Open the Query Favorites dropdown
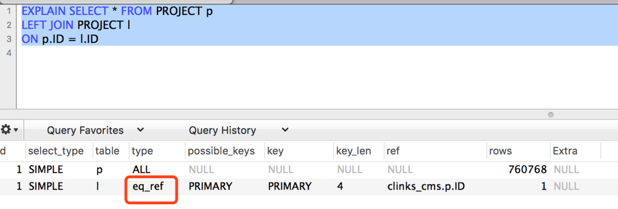Screen dimensions: 618x209 click(x=95, y=130)
